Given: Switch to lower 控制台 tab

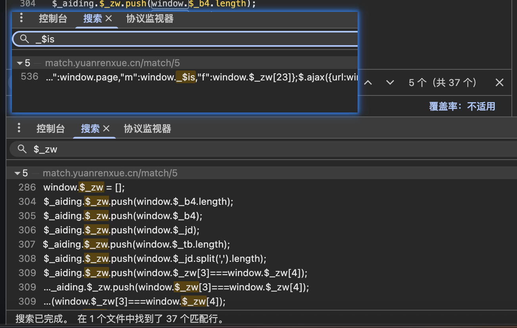Looking at the screenshot, I should coord(50,129).
